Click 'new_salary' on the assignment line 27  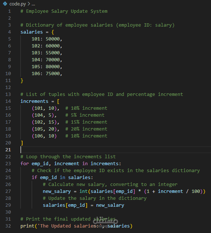[x=57, y=191]
